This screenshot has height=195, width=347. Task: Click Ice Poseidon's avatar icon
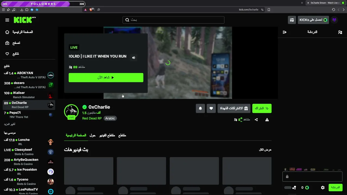pos(51,172)
